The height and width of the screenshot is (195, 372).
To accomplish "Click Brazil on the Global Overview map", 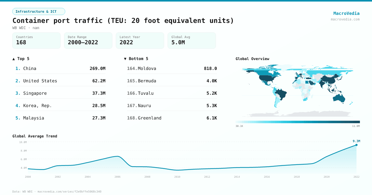I will click(x=282, y=94).
